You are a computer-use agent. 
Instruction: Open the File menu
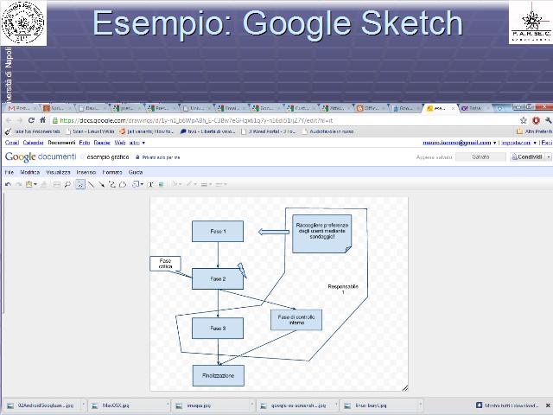[10, 172]
